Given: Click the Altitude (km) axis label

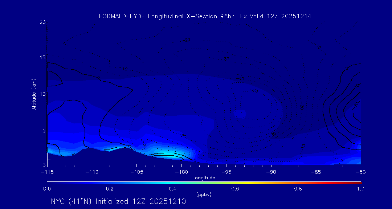Looking at the screenshot, I should [x=34, y=94].
